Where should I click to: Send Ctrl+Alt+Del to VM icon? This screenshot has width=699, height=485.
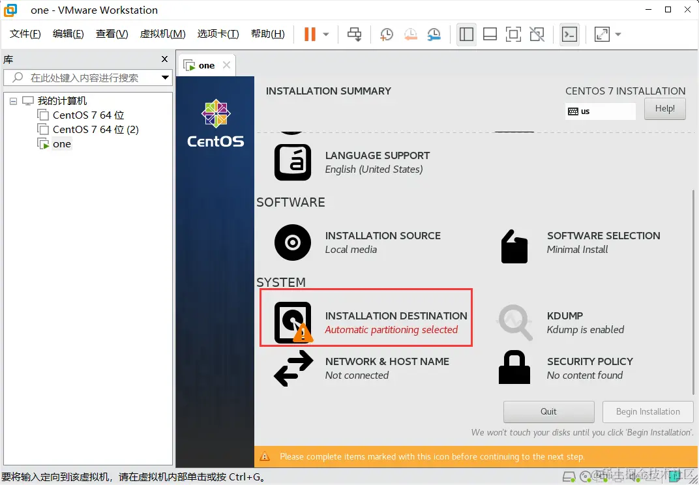coord(355,35)
